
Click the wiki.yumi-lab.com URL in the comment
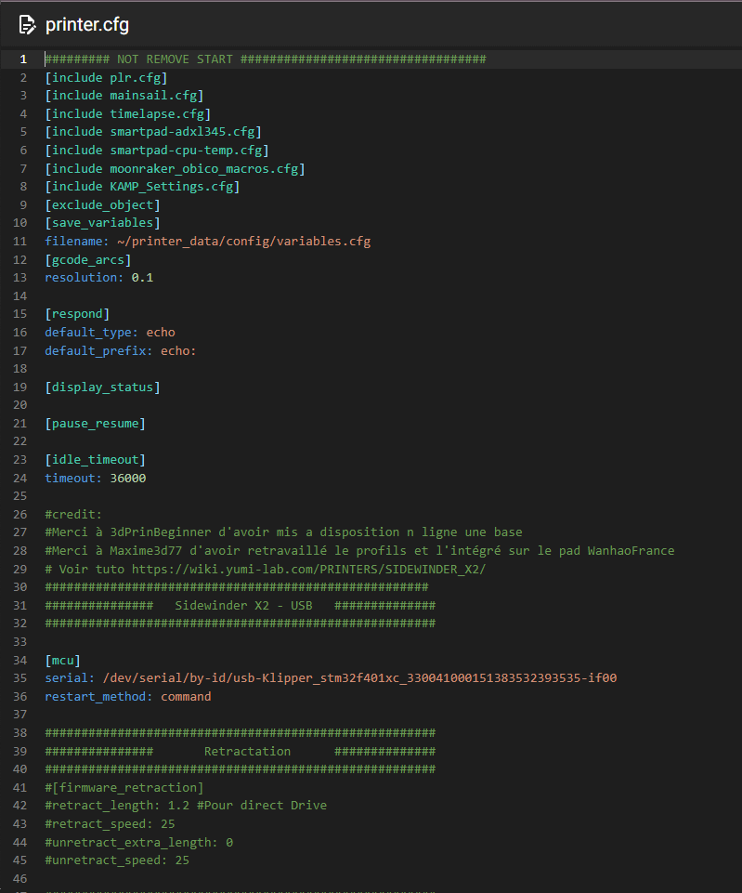pos(308,569)
